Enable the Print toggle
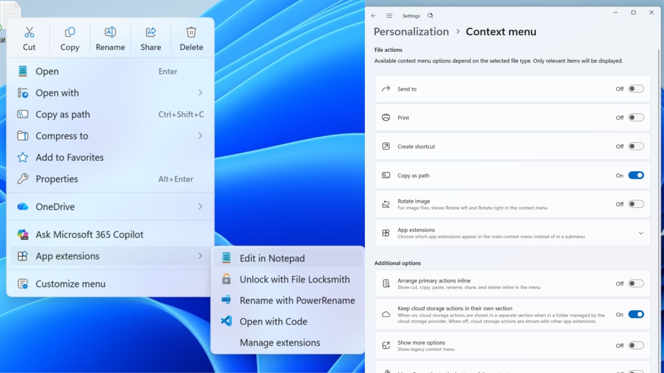Viewport: 664px width, 373px height. [636, 117]
